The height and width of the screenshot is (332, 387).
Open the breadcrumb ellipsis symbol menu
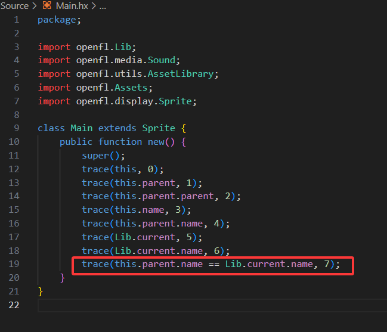click(x=103, y=7)
